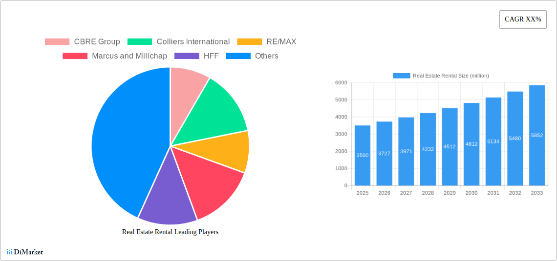
Task: Click the DiMarket logo icon
Action: click(x=9, y=252)
